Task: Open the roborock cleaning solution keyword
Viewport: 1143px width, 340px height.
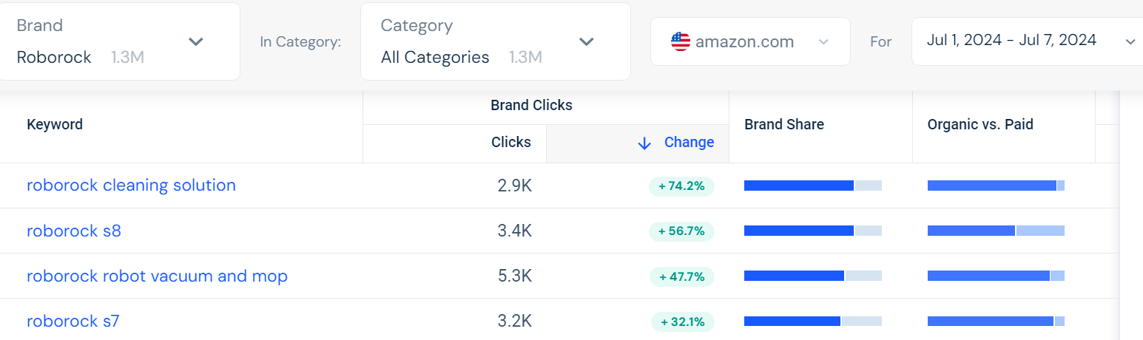Action: click(131, 186)
